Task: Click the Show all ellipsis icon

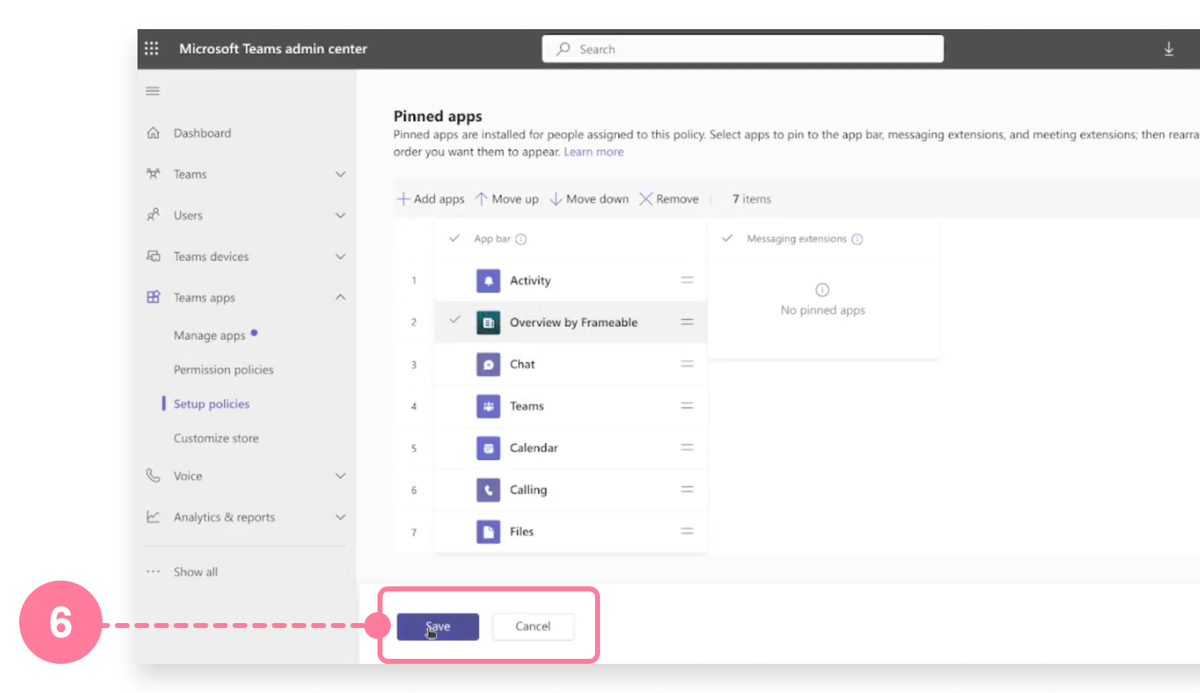Action: (x=152, y=572)
